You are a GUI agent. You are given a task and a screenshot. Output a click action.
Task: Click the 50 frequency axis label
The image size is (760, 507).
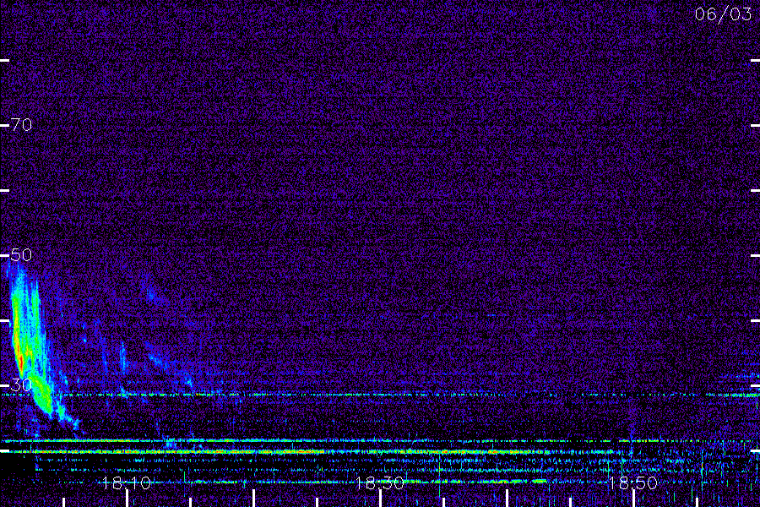(21, 255)
